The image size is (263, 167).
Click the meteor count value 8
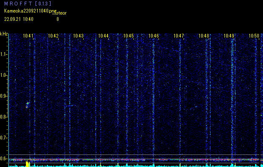tap(58, 19)
